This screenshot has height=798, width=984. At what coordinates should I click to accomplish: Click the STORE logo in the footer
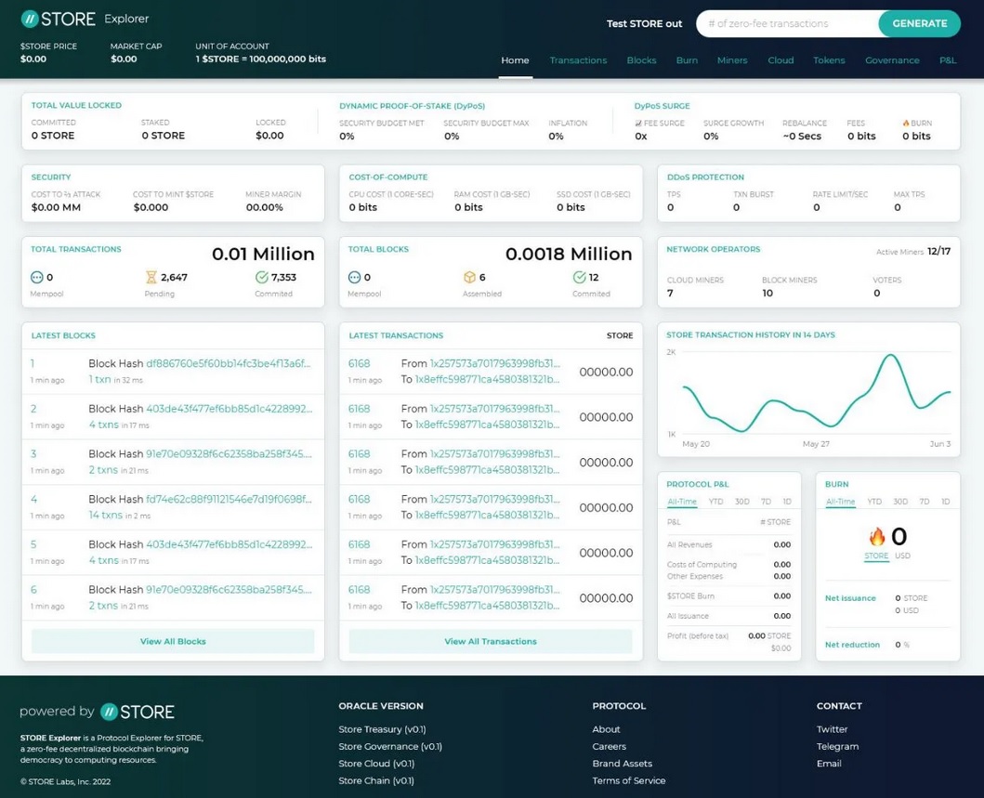[x=138, y=712]
